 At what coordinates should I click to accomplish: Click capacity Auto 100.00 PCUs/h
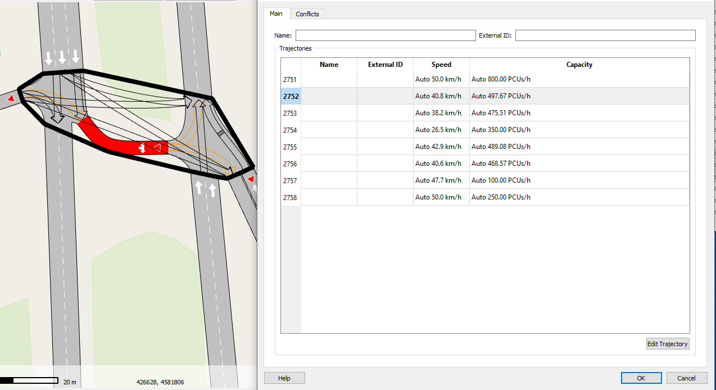click(x=579, y=180)
